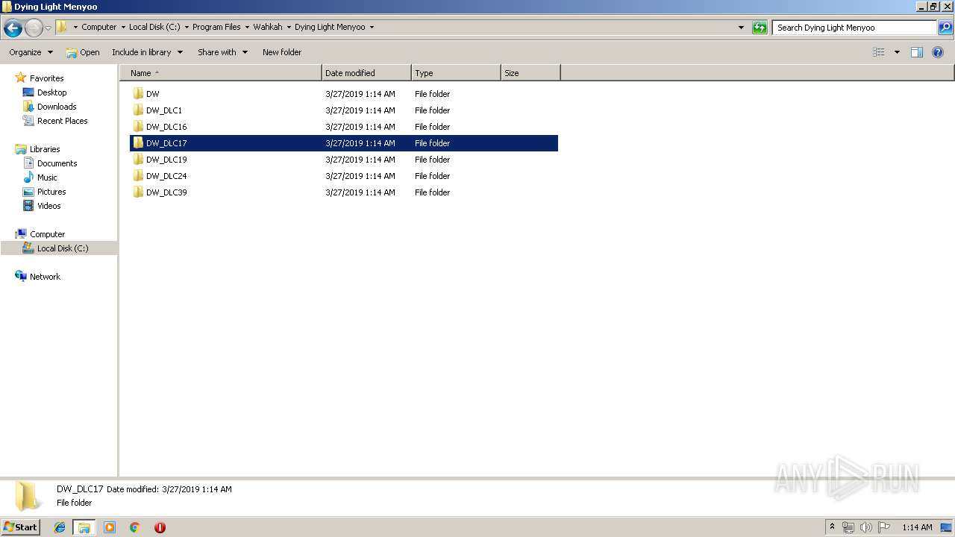
Task: Click Favorites in navigation pane
Action: click(46, 78)
